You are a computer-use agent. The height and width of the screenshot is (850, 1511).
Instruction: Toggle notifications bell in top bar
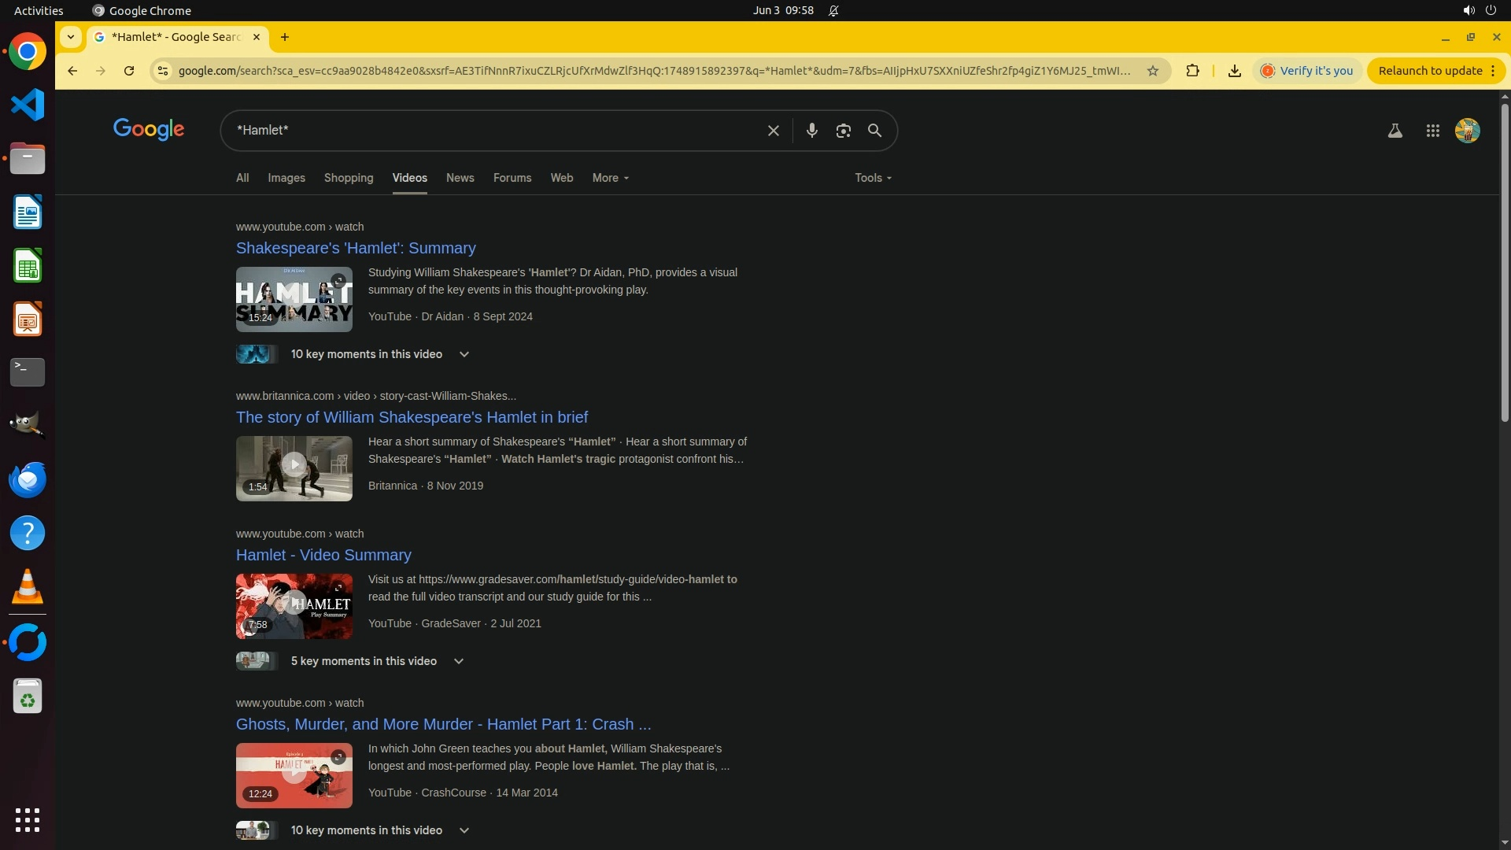pyautogui.click(x=833, y=11)
